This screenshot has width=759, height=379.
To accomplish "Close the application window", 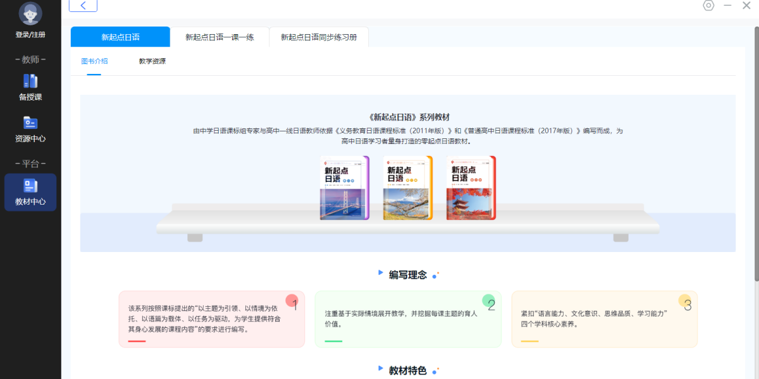I will [x=746, y=6].
